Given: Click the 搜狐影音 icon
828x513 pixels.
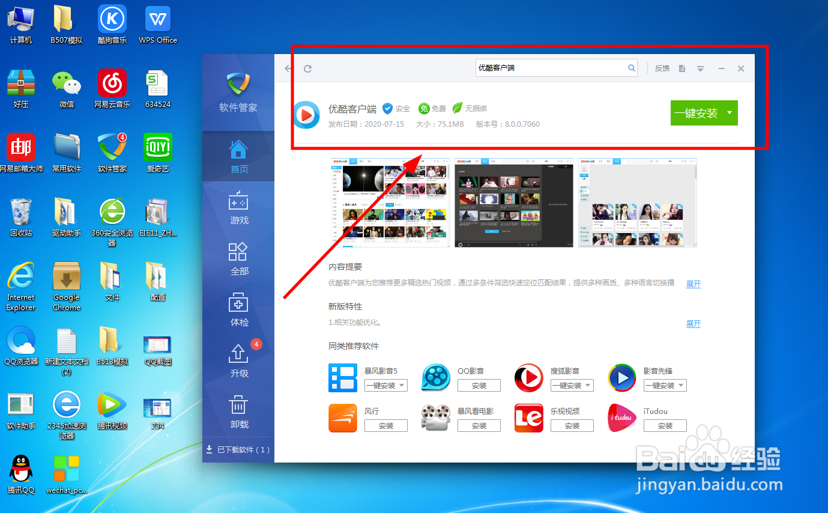Looking at the screenshot, I should click(529, 378).
